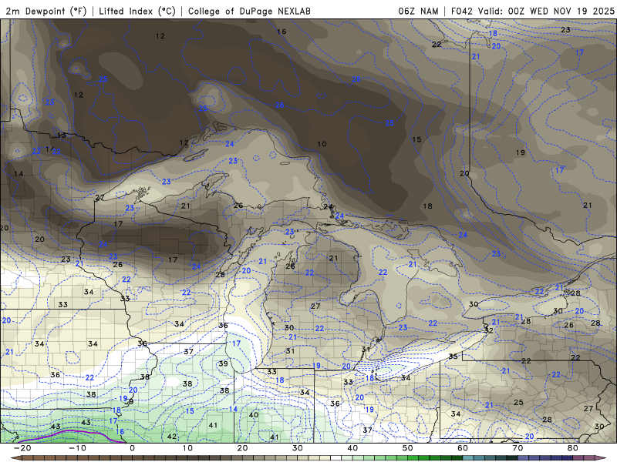
Task: Click the black "16" dewpoint value on the map
Action: [x=282, y=32]
